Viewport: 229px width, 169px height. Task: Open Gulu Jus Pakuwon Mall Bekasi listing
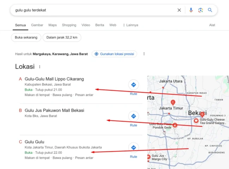54,110
